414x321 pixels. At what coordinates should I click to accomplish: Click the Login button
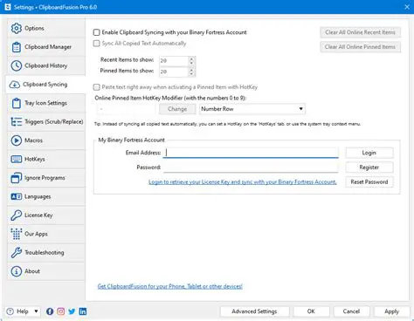point(369,153)
